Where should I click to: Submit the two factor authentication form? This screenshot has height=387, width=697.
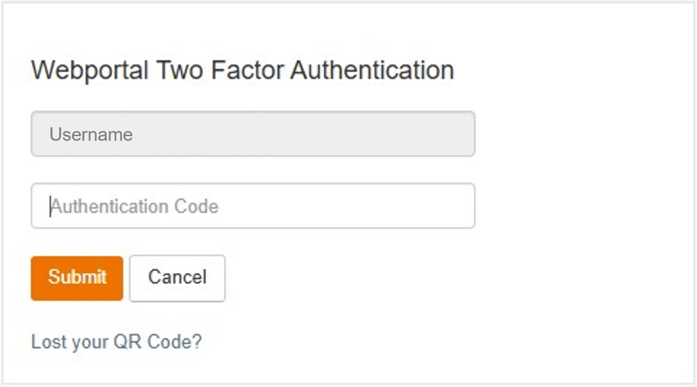pyautogui.click(x=77, y=278)
